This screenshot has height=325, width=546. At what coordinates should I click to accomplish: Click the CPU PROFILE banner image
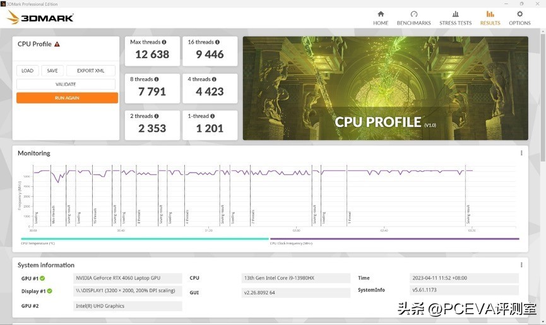(386, 88)
